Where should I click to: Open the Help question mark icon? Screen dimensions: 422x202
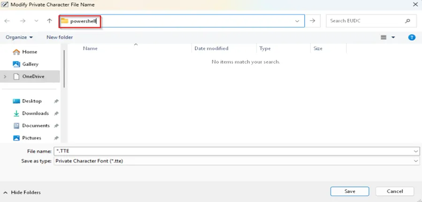412,37
